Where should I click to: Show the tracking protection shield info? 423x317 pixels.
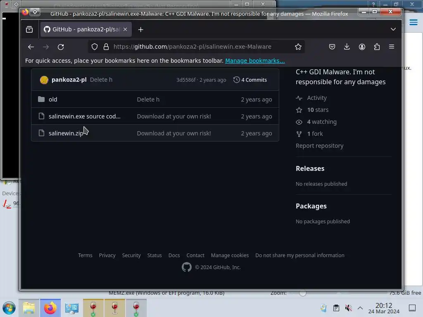pos(95,47)
